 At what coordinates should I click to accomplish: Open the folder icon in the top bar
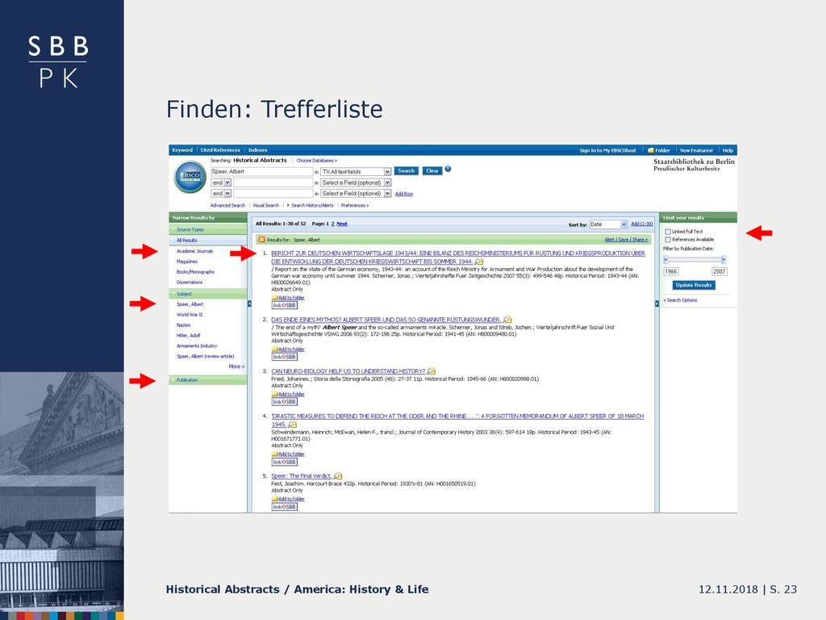(x=651, y=150)
